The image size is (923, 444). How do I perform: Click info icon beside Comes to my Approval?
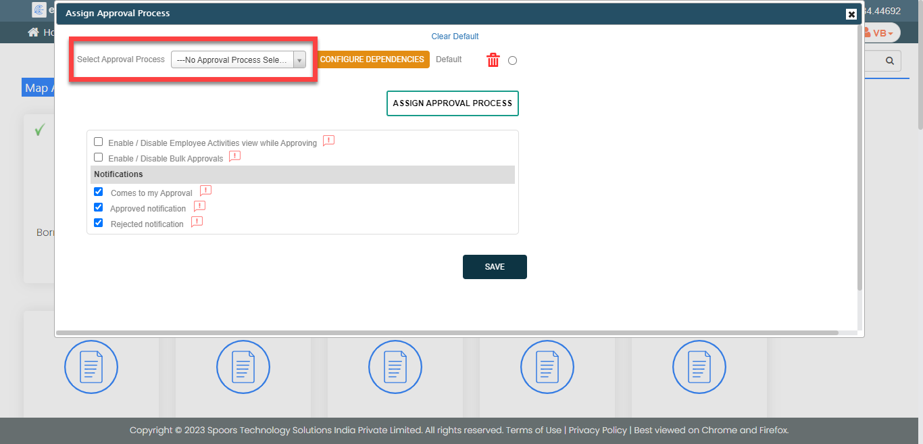(205, 191)
